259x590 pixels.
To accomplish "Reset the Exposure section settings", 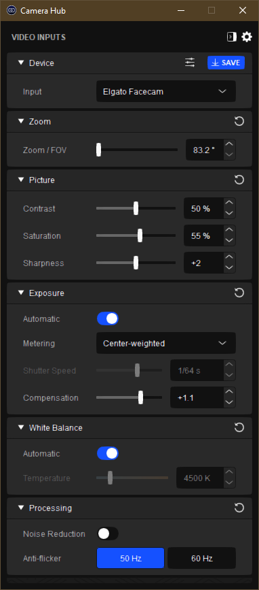I will click(x=239, y=293).
